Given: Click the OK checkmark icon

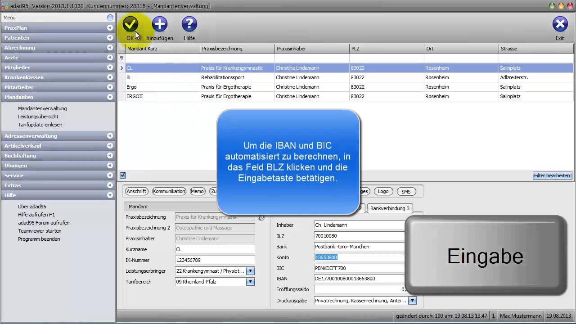Looking at the screenshot, I should click(130, 24).
